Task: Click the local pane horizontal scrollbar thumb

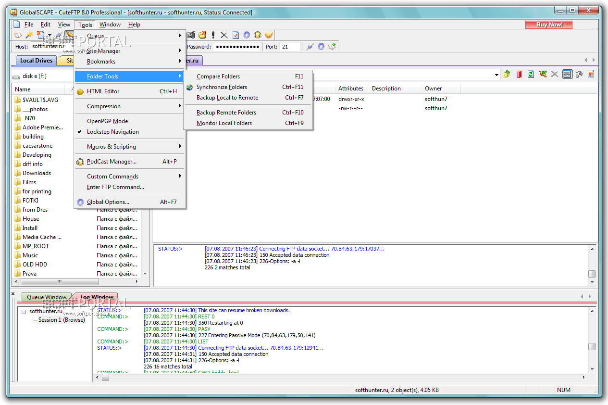Action: pos(59,281)
